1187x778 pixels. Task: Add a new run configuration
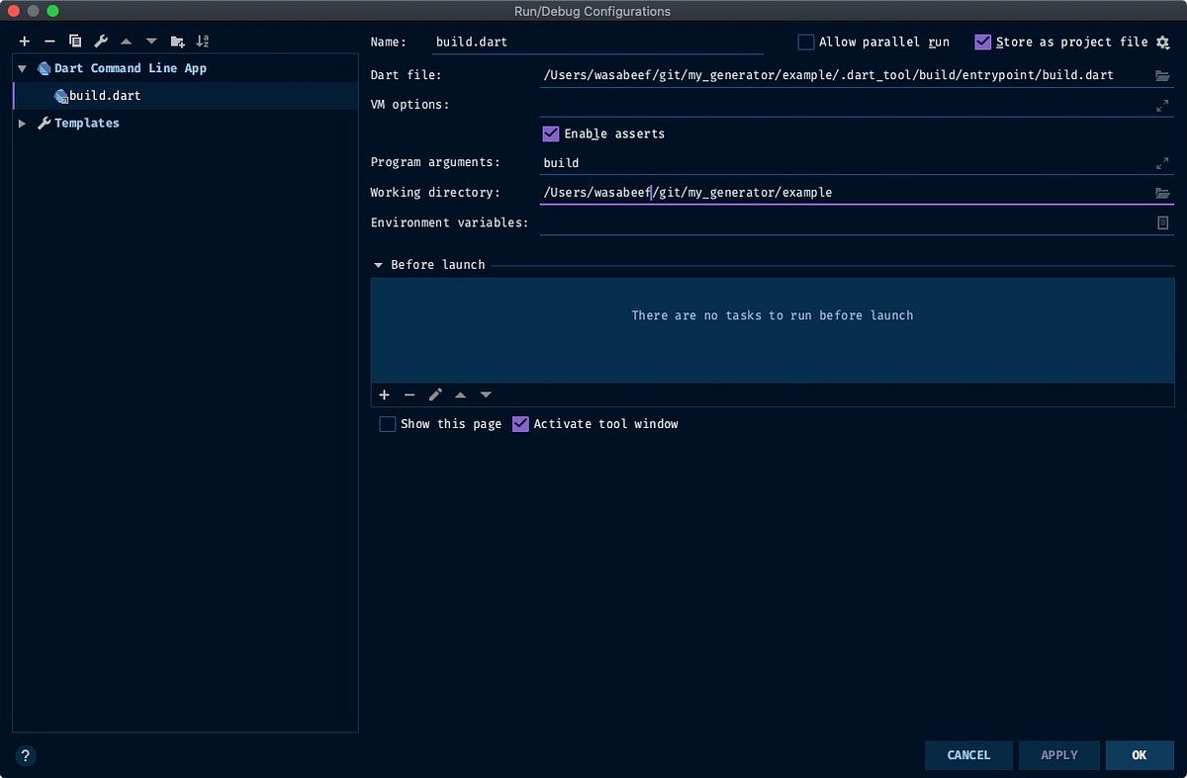pos(25,42)
